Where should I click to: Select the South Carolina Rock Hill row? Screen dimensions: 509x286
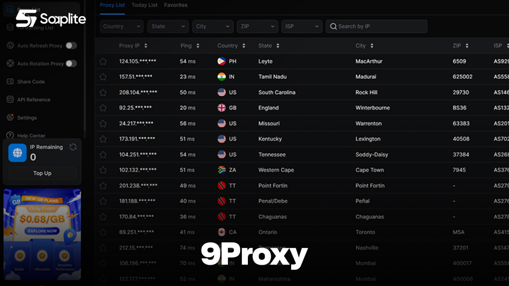click(x=302, y=92)
